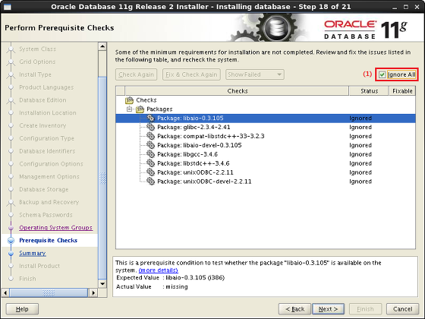
Task: Select Package: libstdc++-3.4.6 row
Action: tap(266, 163)
